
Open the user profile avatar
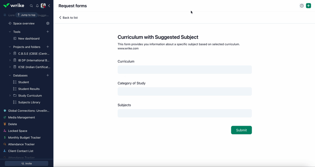(x=43, y=6)
